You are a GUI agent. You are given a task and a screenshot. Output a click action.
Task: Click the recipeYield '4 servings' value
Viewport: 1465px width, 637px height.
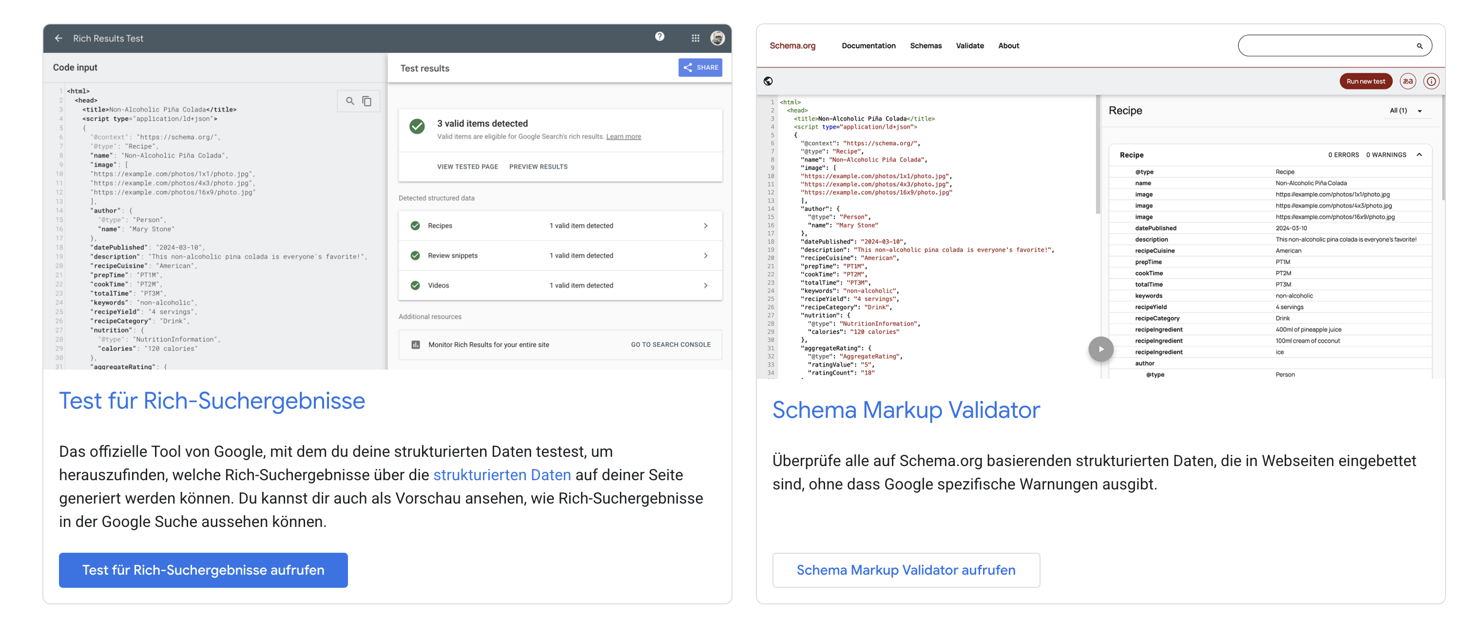1289,307
